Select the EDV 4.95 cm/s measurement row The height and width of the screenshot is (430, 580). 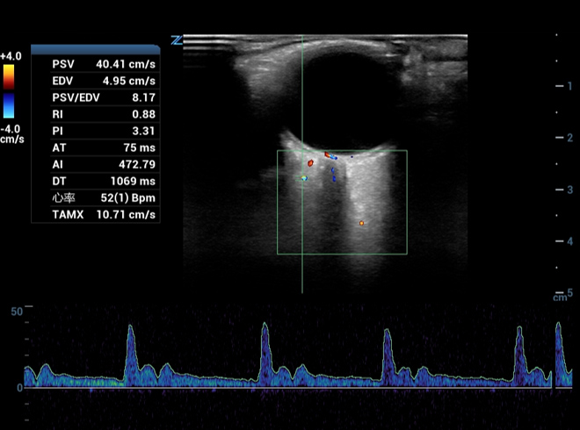click(x=95, y=81)
